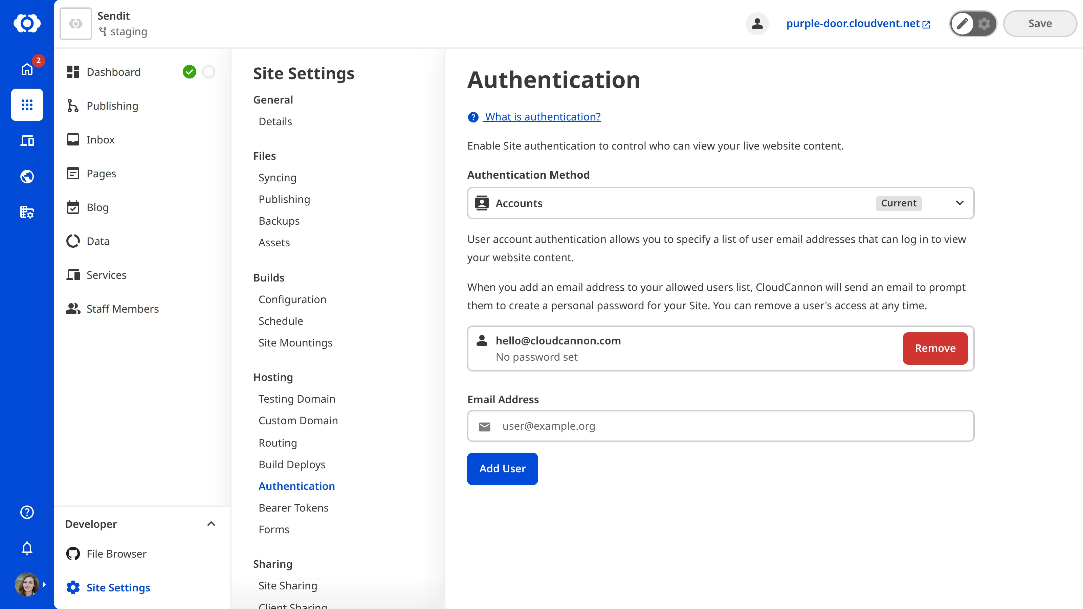Click the Publishing branch icon
Image resolution: width=1083 pixels, height=609 pixels.
coord(73,106)
